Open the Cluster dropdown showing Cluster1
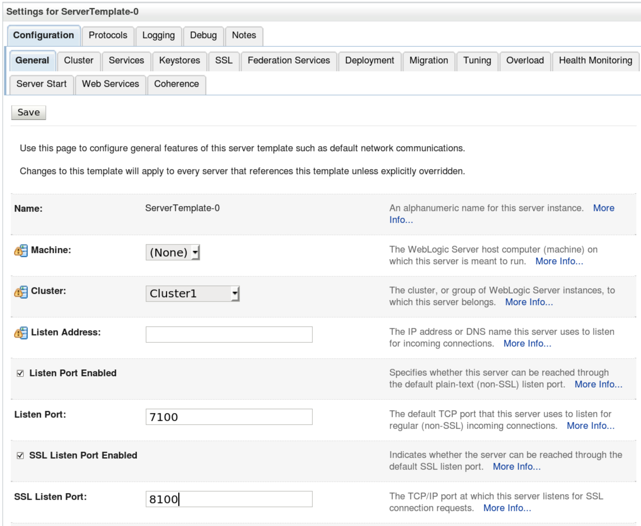The width and height of the screenshot is (641, 526). pyautogui.click(x=192, y=294)
